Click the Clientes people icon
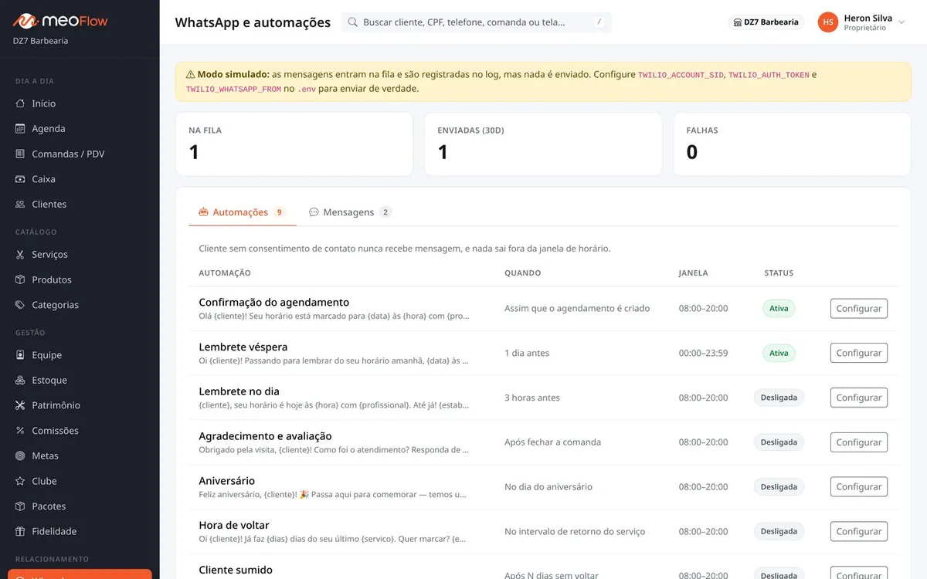This screenshot has width=927, height=579. [20, 205]
